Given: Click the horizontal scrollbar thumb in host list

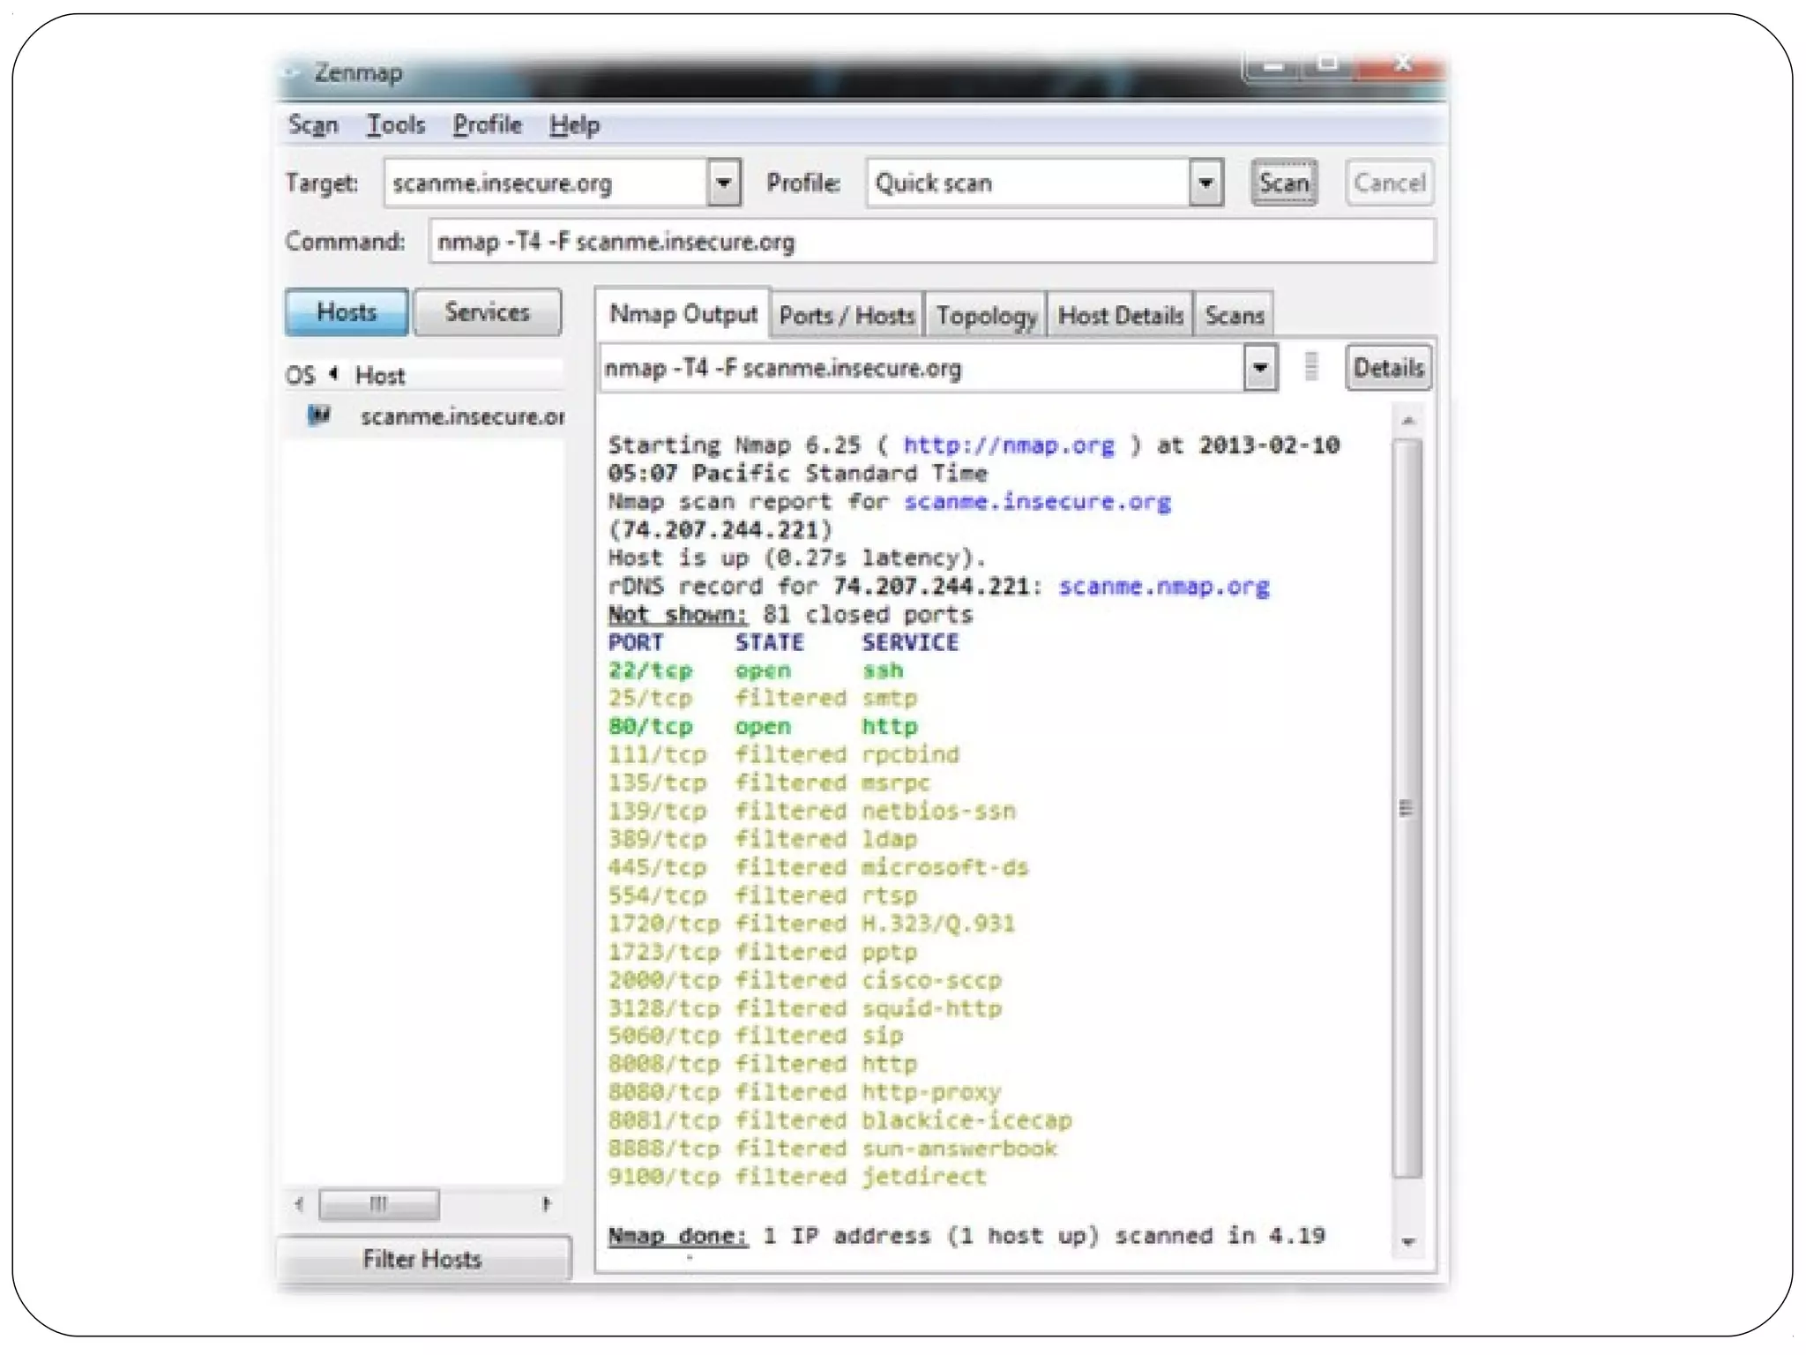Looking at the screenshot, I should click(378, 1203).
